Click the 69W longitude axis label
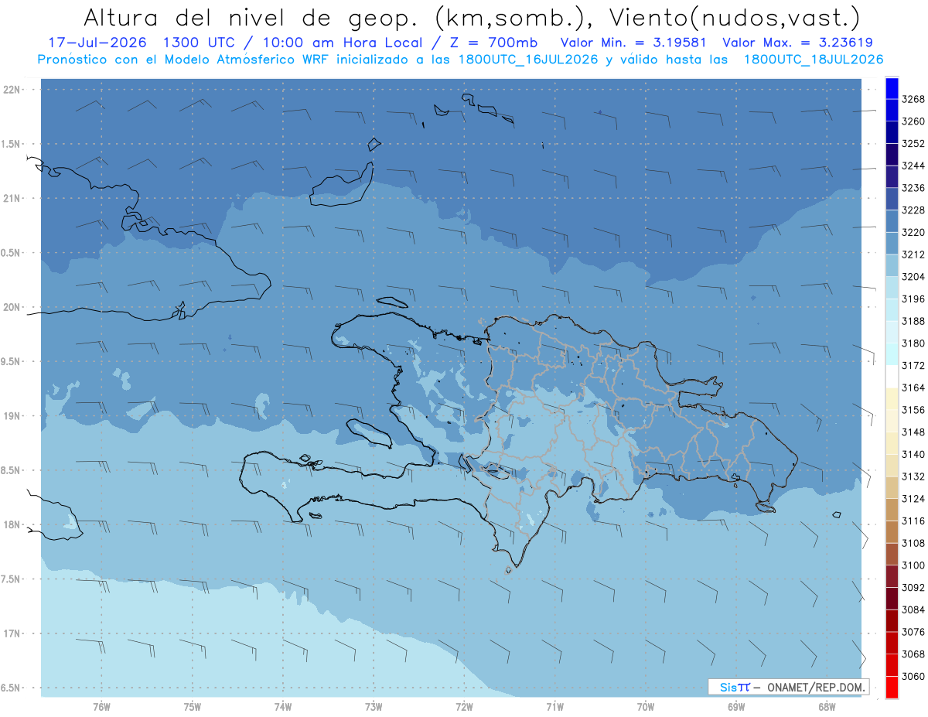The height and width of the screenshot is (717, 928). click(x=735, y=707)
